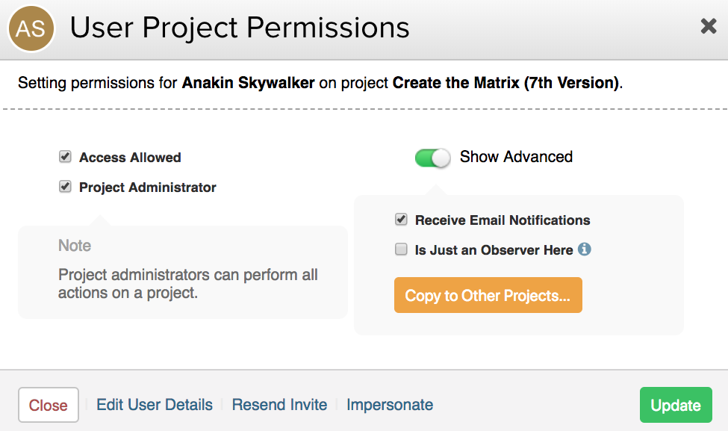The width and height of the screenshot is (728, 431).
Task: Toggle the Access Allowed checkbox
Action: [65, 157]
